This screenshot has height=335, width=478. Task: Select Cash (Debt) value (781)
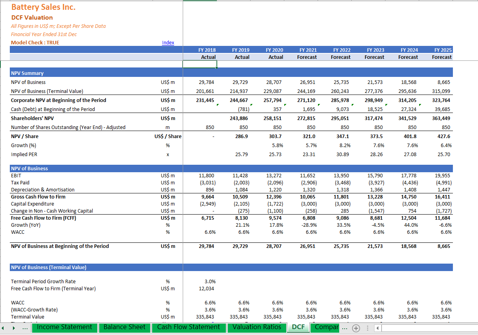(244, 109)
